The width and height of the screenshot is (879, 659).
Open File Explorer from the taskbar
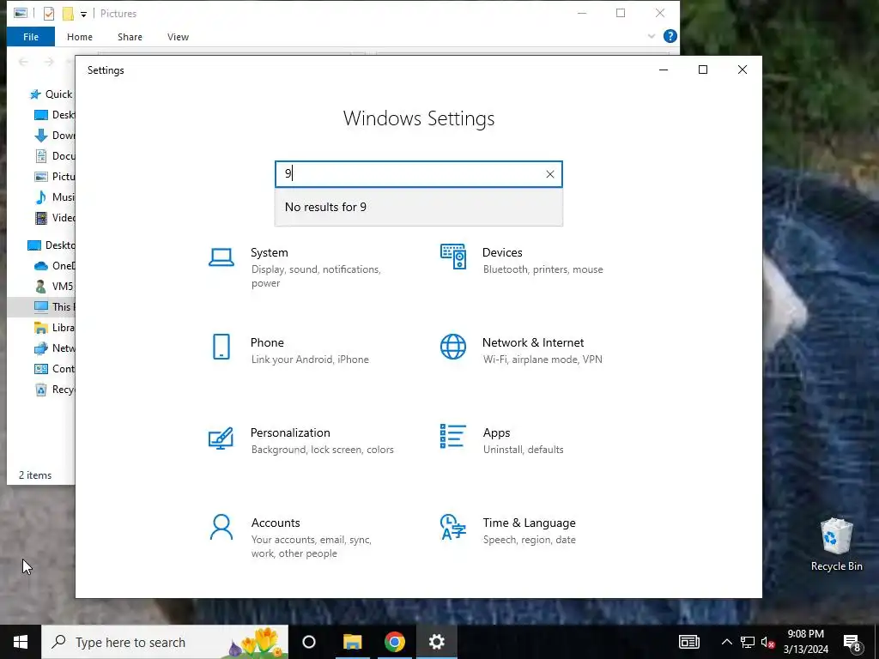pyautogui.click(x=353, y=642)
